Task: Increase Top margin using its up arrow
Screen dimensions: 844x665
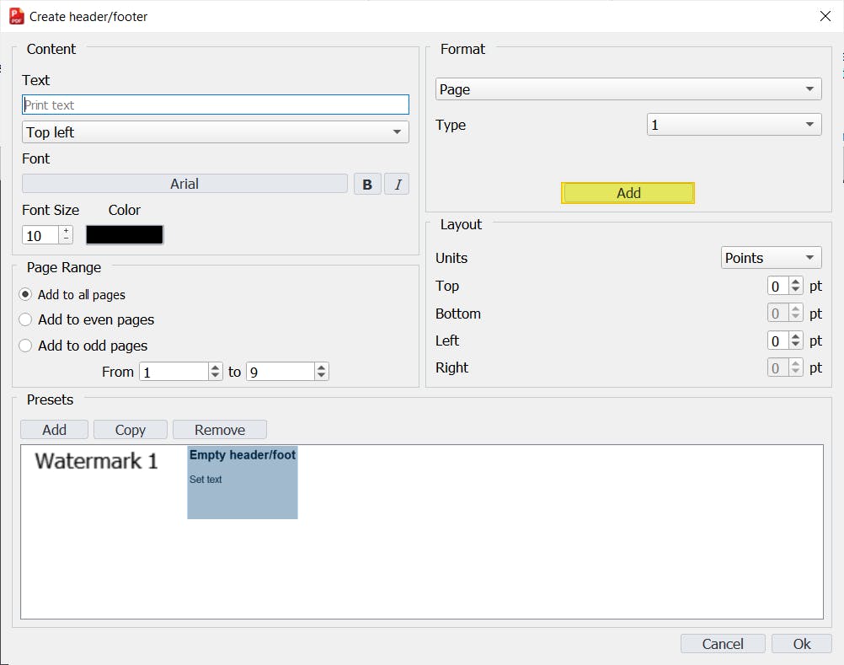Action: [795, 282]
